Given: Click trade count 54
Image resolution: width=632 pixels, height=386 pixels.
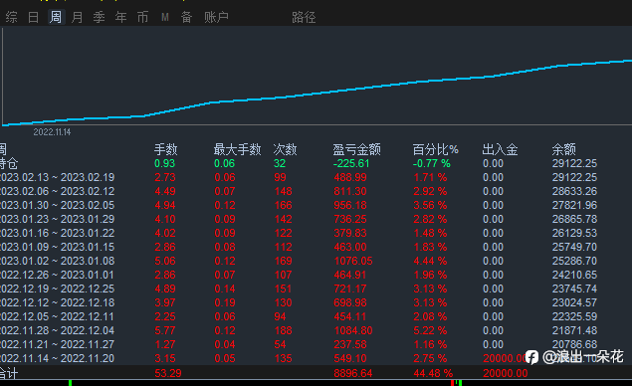Looking at the screenshot, I should tap(280, 344).
